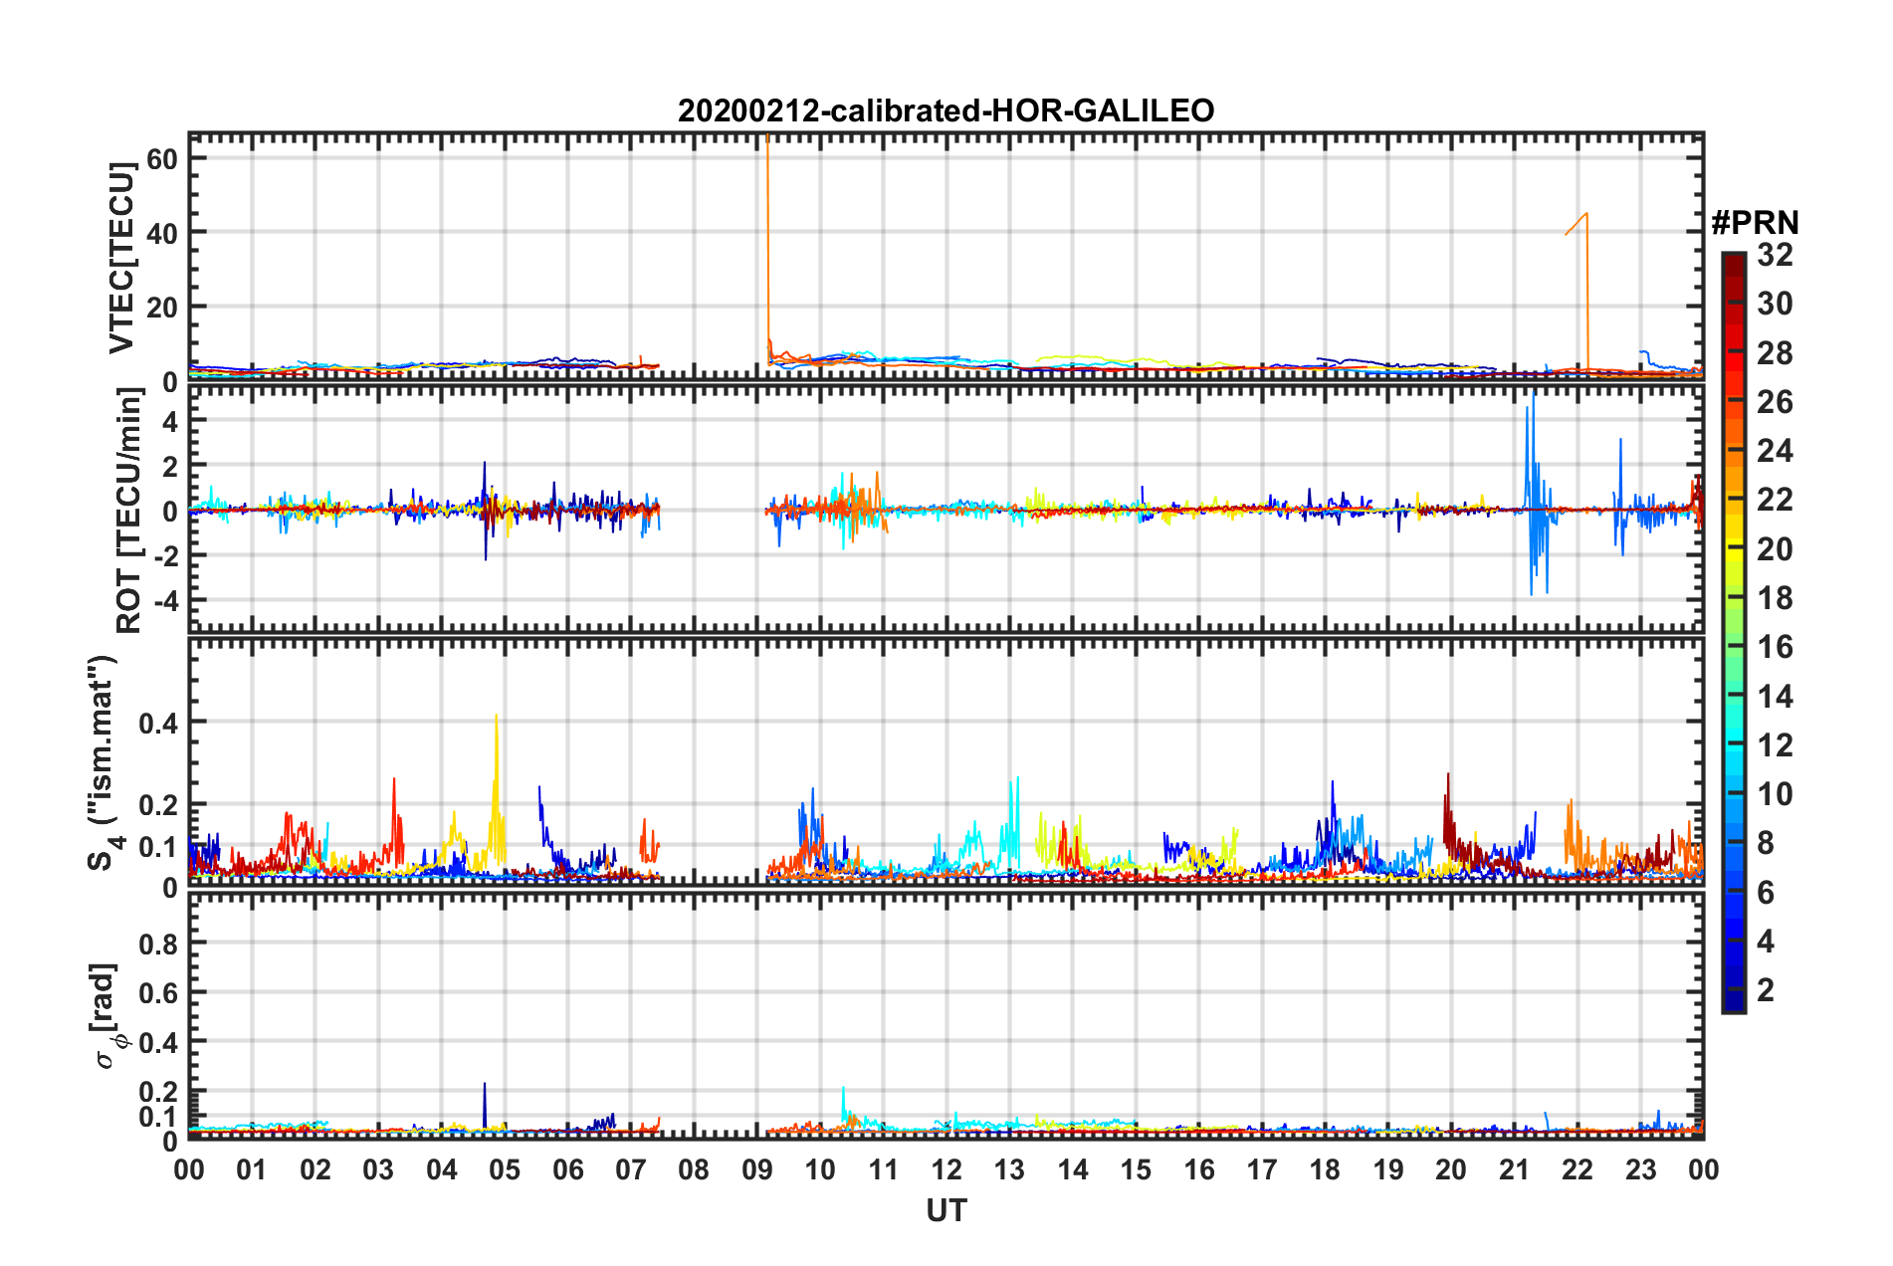1893x1266 pixels.
Task: Click the 03 hour tick label
Action: (378, 1169)
